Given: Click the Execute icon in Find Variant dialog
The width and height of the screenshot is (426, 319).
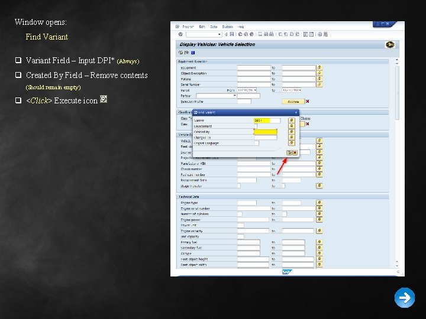Looking at the screenshot, I should tap(289, 153).
